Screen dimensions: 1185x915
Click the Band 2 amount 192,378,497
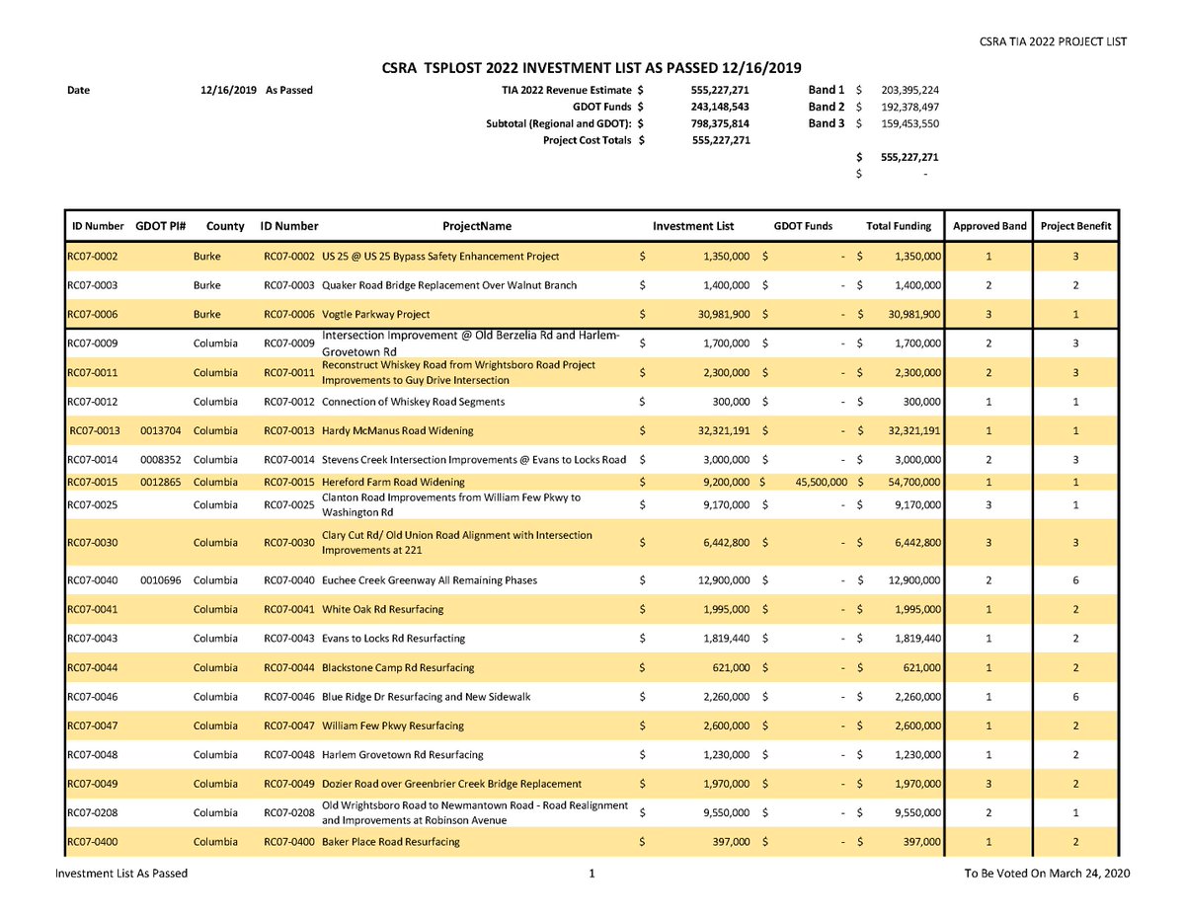pyautogui.click(x=909, y=107)
